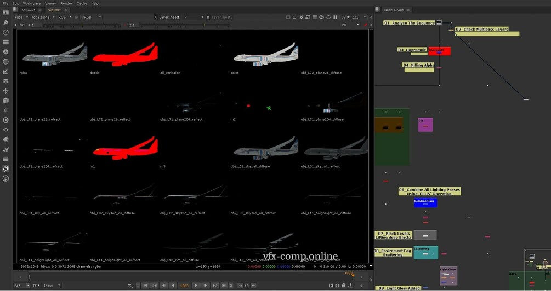This screenshot has height=291, width=551.
Task: Click the capture viewer image icon
Action: coord(337,286)
